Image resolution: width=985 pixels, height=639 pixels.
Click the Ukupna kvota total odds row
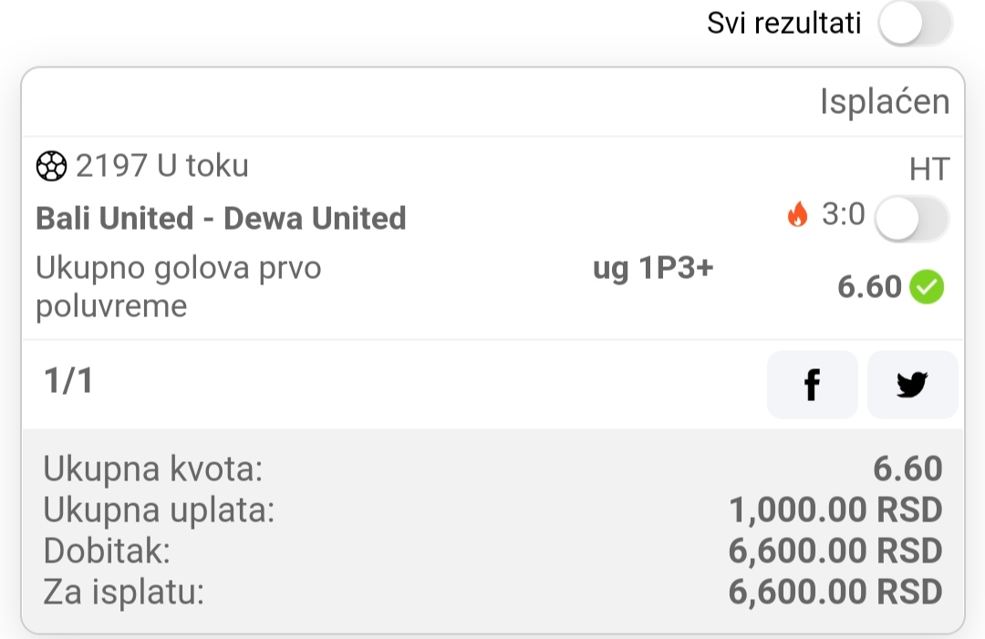(x=493, y=469)
